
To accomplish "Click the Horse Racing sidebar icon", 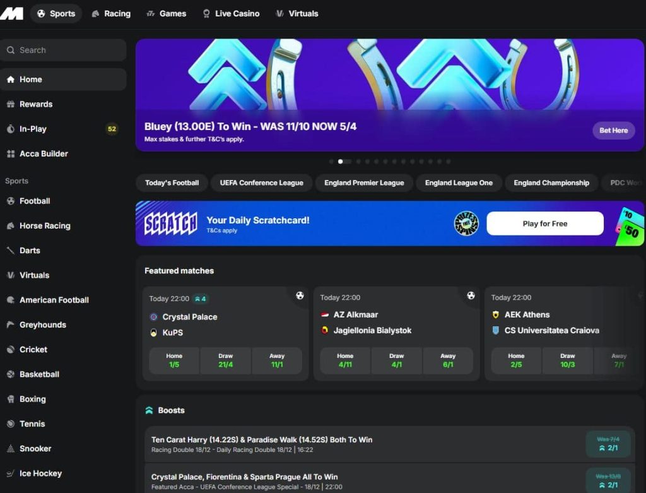I will pyautogui.click(x=11, y=226).
